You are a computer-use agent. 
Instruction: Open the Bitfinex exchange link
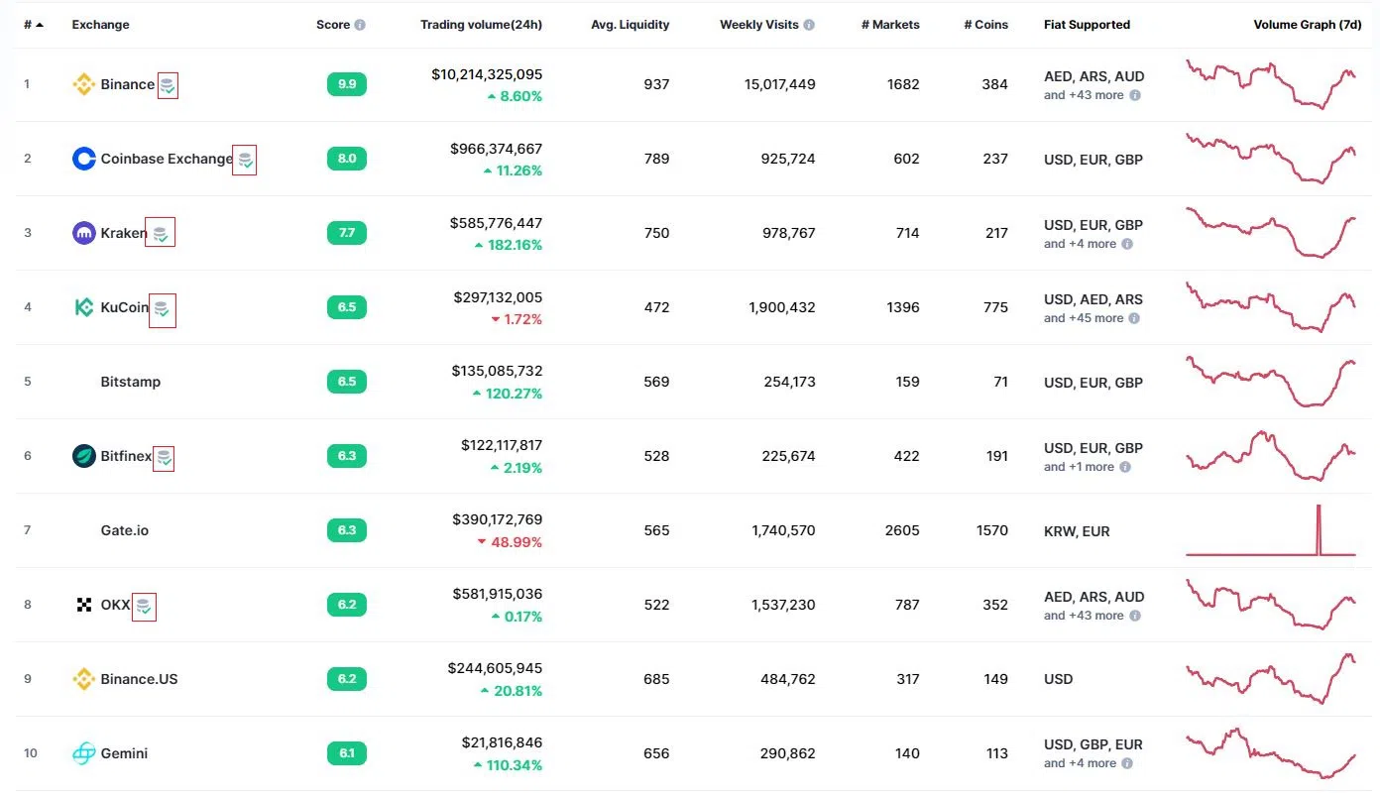127,456
